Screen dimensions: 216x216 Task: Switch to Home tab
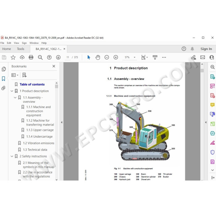(x=6, y=49)
